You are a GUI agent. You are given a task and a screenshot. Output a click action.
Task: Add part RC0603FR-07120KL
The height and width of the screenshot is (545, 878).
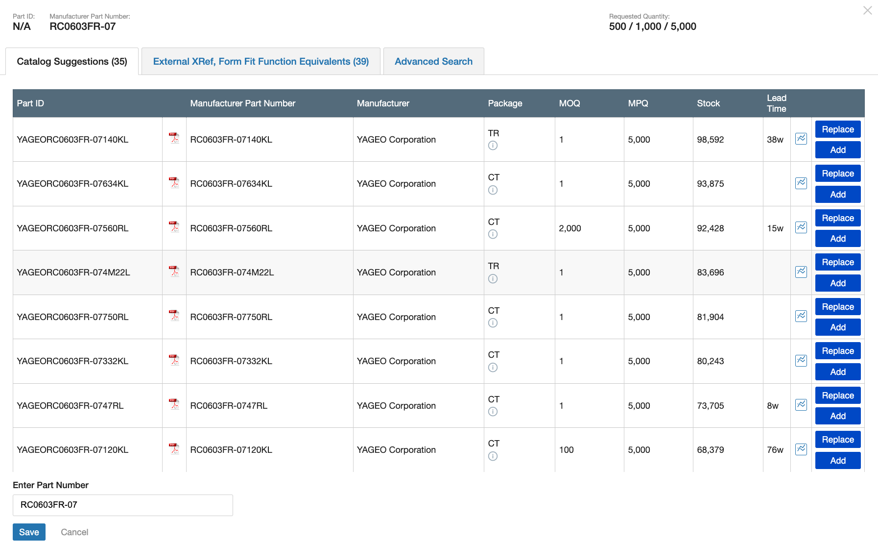point(838,461)
